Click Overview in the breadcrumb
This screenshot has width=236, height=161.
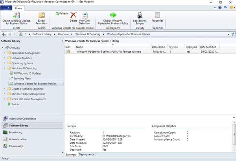point(63,34)
